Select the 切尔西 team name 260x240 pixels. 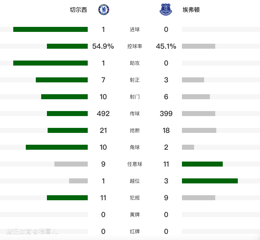pos(78,10)
